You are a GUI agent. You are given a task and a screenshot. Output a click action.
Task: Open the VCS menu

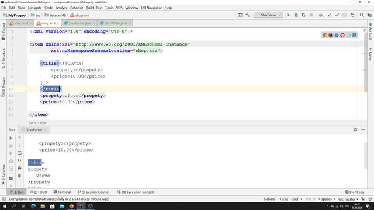click(x=119, y=8)
